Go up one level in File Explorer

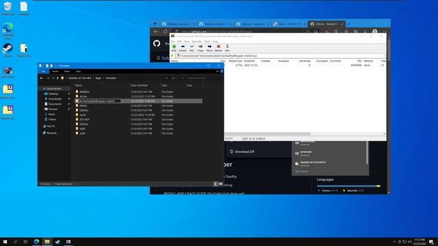pos(57,78)
